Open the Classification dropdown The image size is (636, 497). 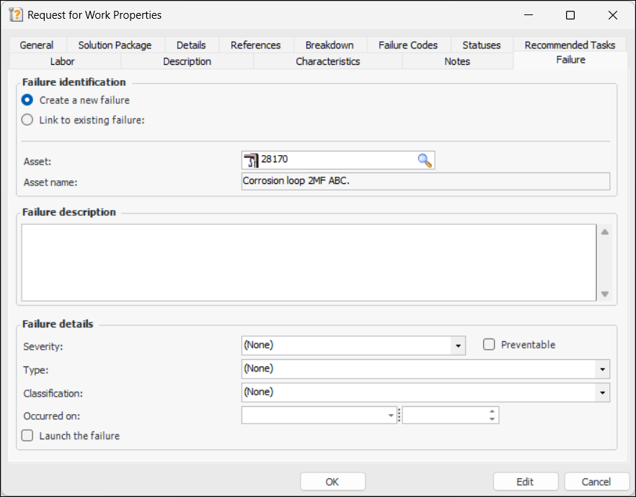pos(602,392)
